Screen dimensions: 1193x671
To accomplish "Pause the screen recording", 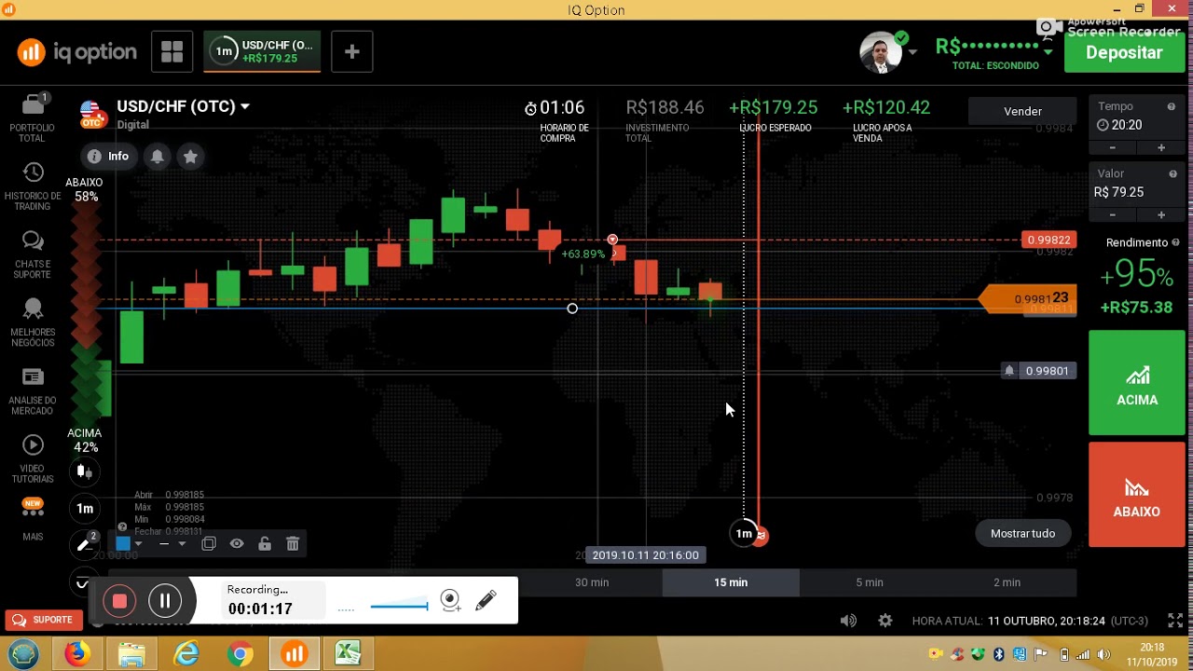I will point(165,601).
